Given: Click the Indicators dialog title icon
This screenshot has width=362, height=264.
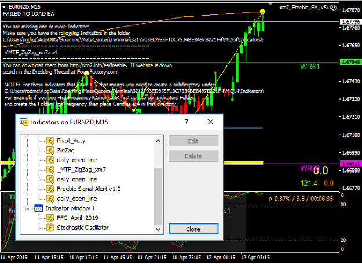Looking at the screenshot, I should pyautogui.click(x=24, y=122).
